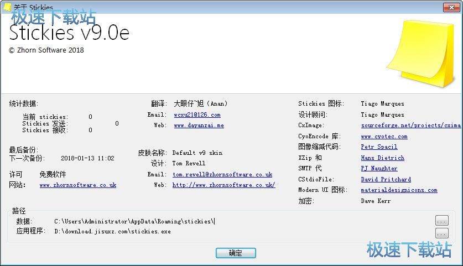
Task: Open the materialdesignicons.com link
Action: click(x=399, y=190)
